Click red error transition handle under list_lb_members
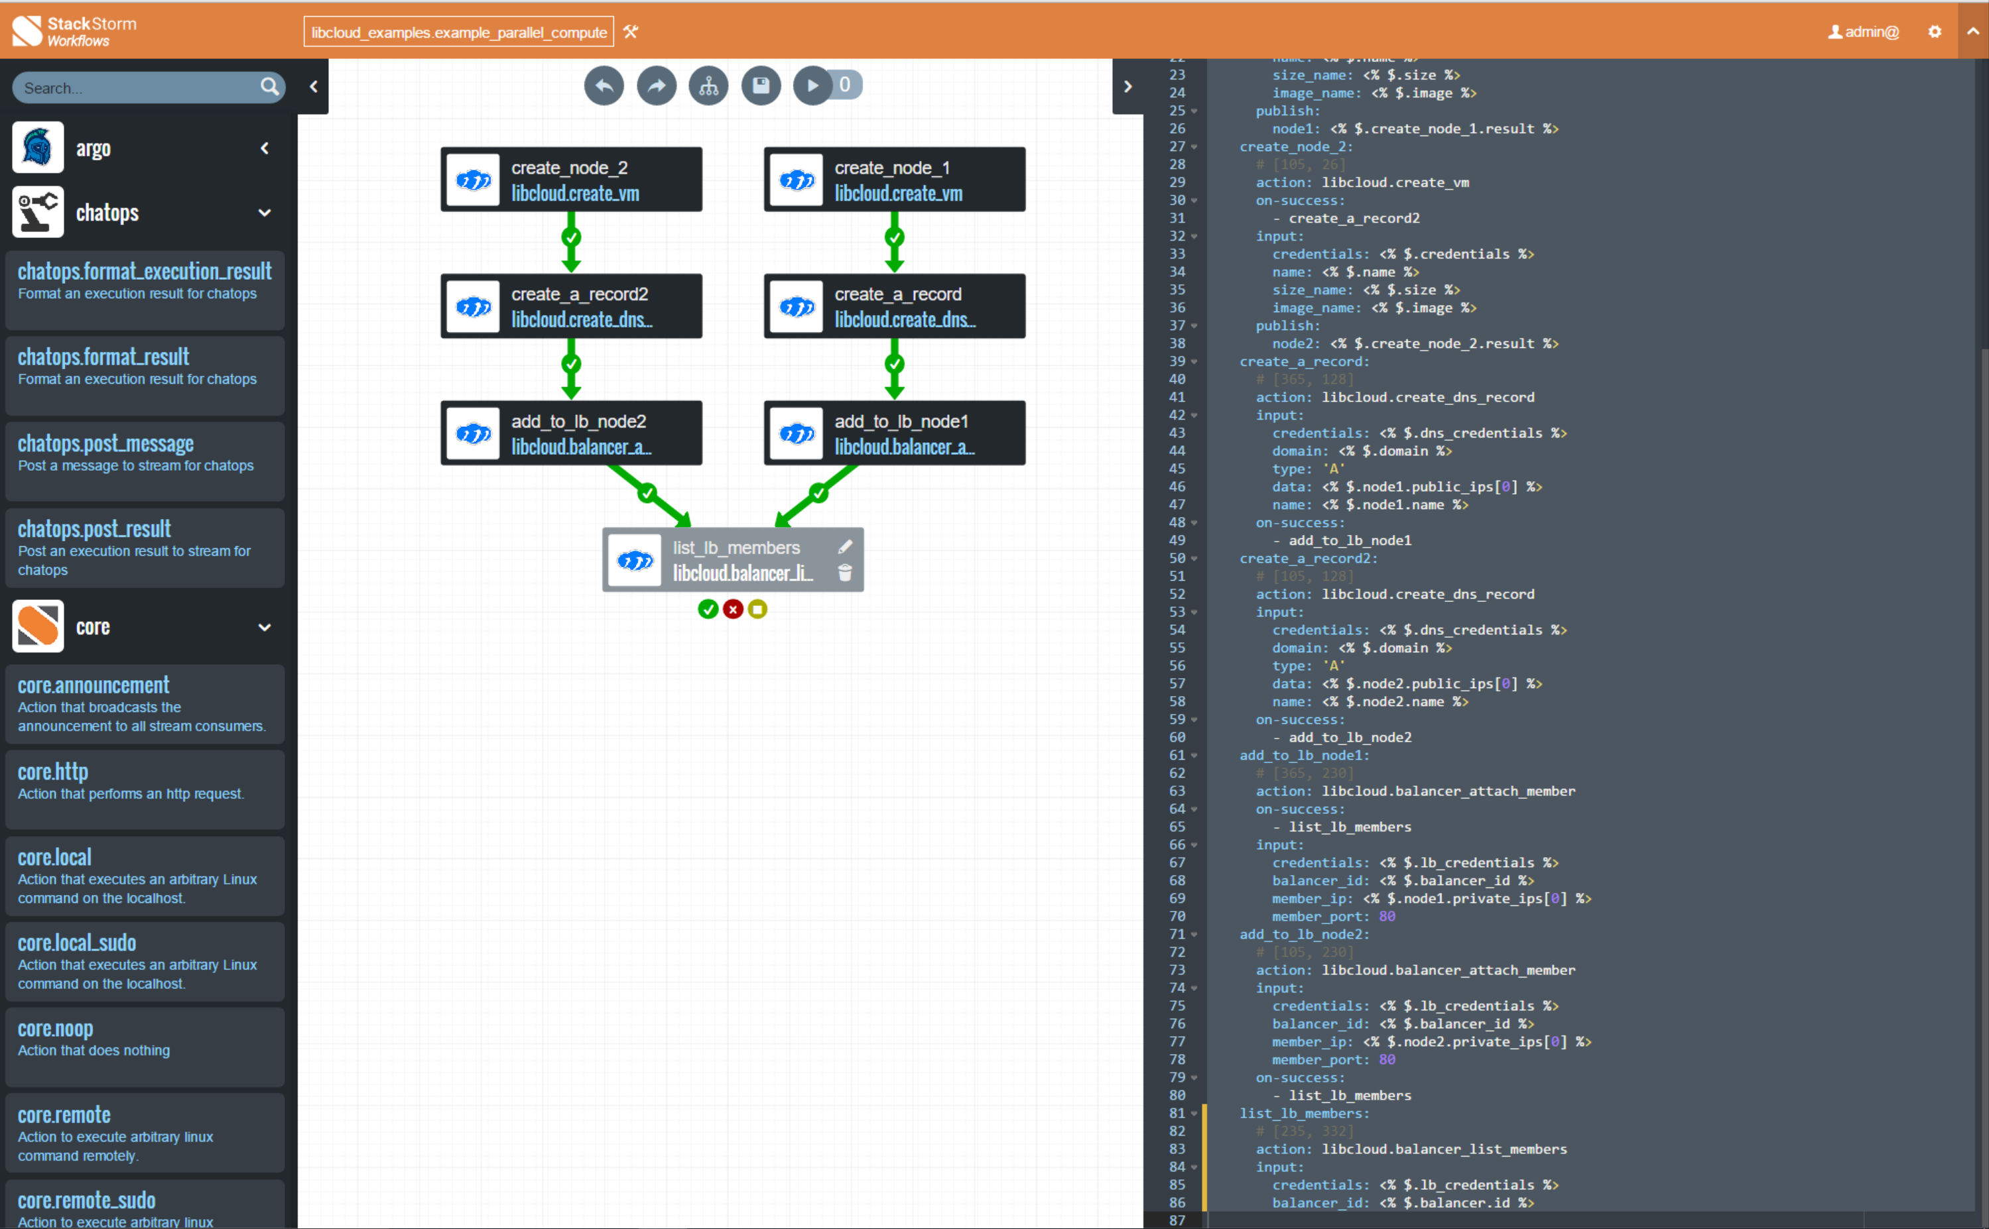The height and width of the screenshot is (1229, 1989). click(x=733, y=609)
